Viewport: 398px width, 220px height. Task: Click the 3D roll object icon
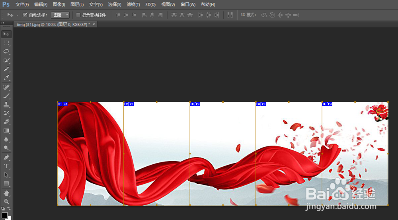point(272,15)
